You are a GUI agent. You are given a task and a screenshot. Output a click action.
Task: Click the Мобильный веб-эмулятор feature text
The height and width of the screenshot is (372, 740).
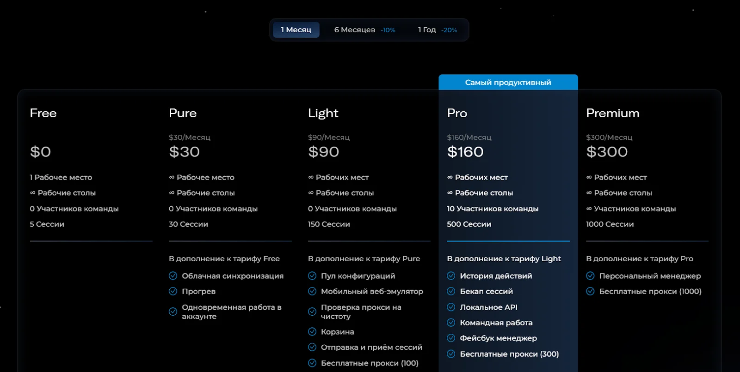click(x=372, y=292)
